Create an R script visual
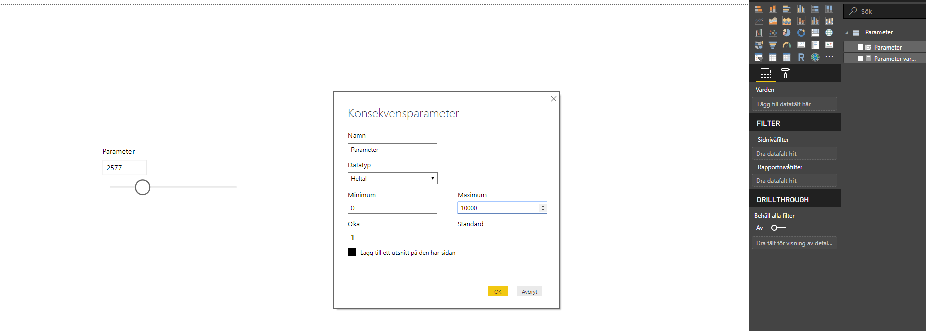The height and width of the screenshot is (331, 926). coord(801,57)
